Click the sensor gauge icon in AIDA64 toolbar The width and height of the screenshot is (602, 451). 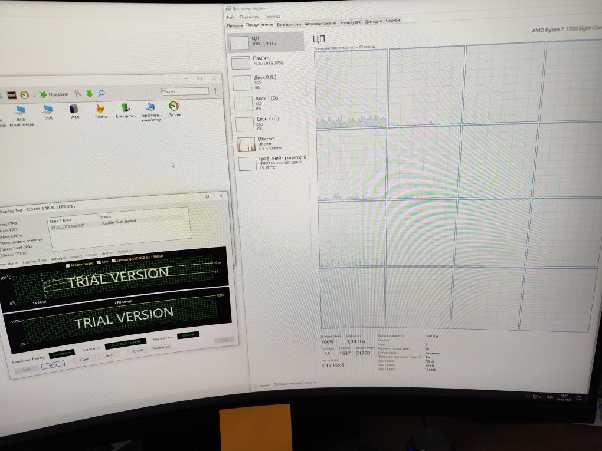pyautogui.click(x=24, y=95)
